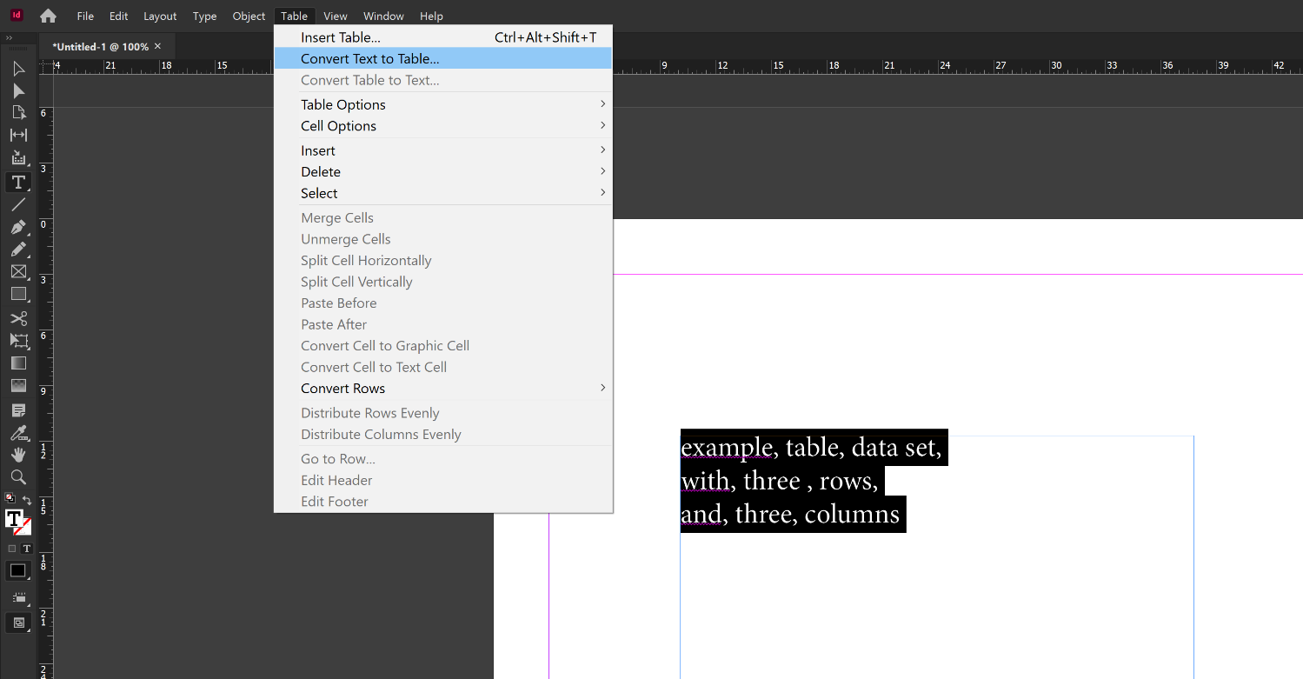Select the Rectangle Frame tool

[18, 271]
